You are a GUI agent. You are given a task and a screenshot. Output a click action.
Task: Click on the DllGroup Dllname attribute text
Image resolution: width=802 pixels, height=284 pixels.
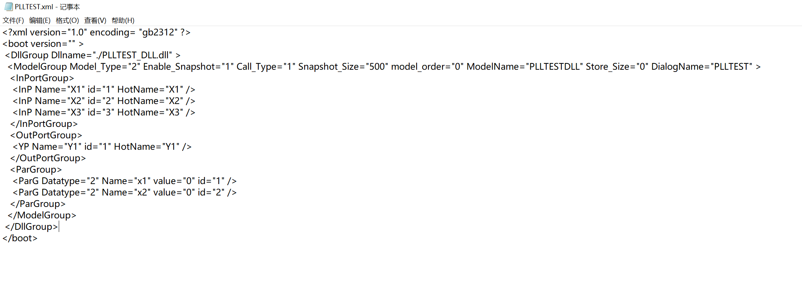pyautogui.click(x=111, y=55)
